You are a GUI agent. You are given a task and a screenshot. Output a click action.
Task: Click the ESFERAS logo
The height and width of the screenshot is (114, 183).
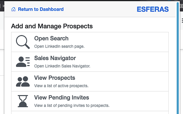(x=153, y=9)
